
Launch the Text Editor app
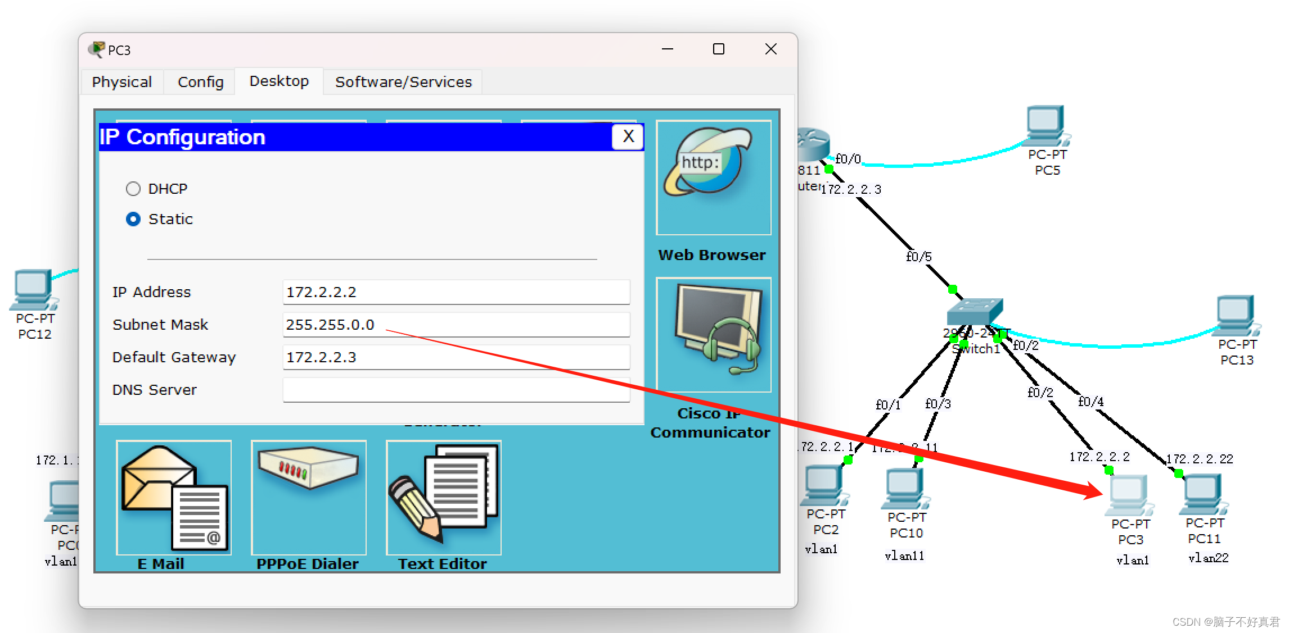tap(443, 497)
